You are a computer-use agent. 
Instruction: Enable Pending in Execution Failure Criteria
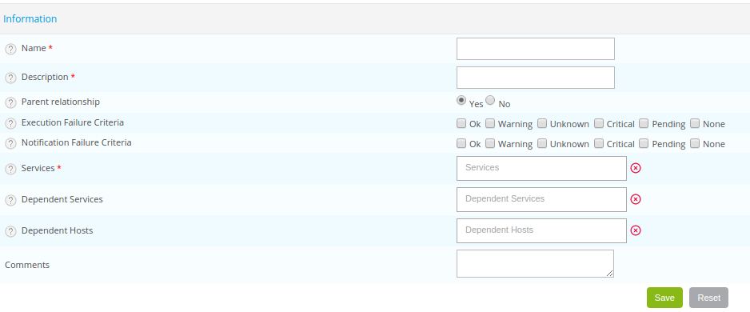tap(644, 123)
